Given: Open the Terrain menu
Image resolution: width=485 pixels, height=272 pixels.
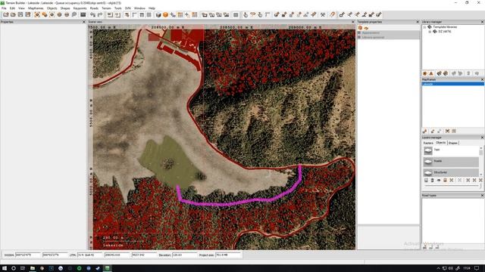Looking at the screenshot, I should [x=106, y=8].
